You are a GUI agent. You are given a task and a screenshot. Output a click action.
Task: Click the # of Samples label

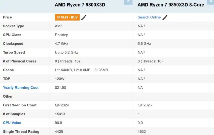[x=14, y=114]
